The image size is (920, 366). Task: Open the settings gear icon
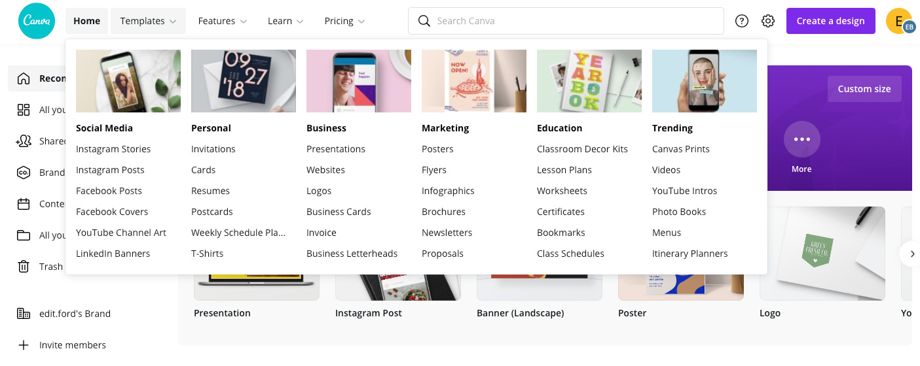(x=768, y=21)
